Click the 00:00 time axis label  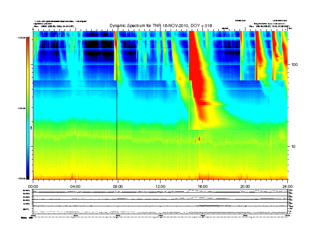[33, 187]
